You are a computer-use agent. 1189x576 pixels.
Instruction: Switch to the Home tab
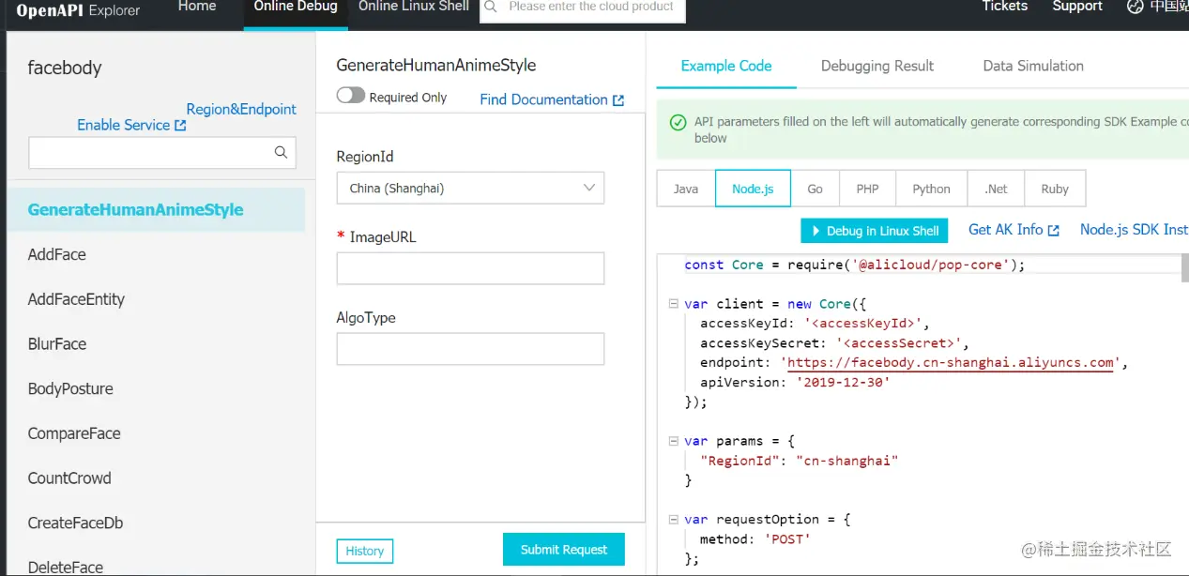[197, 7]
